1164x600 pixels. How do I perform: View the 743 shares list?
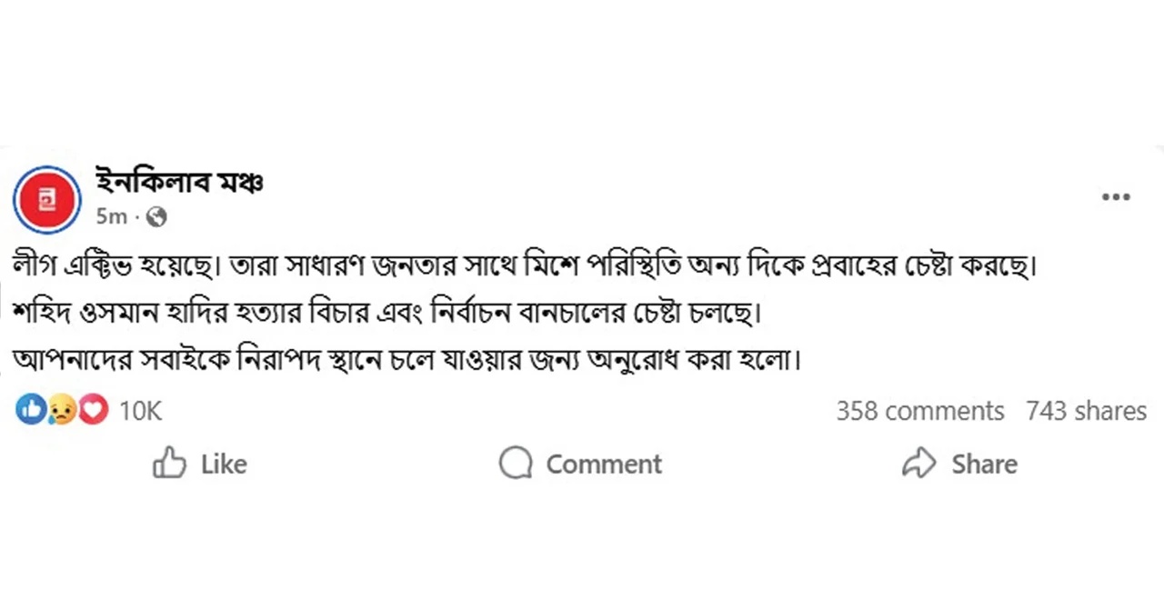point(1086,411)
